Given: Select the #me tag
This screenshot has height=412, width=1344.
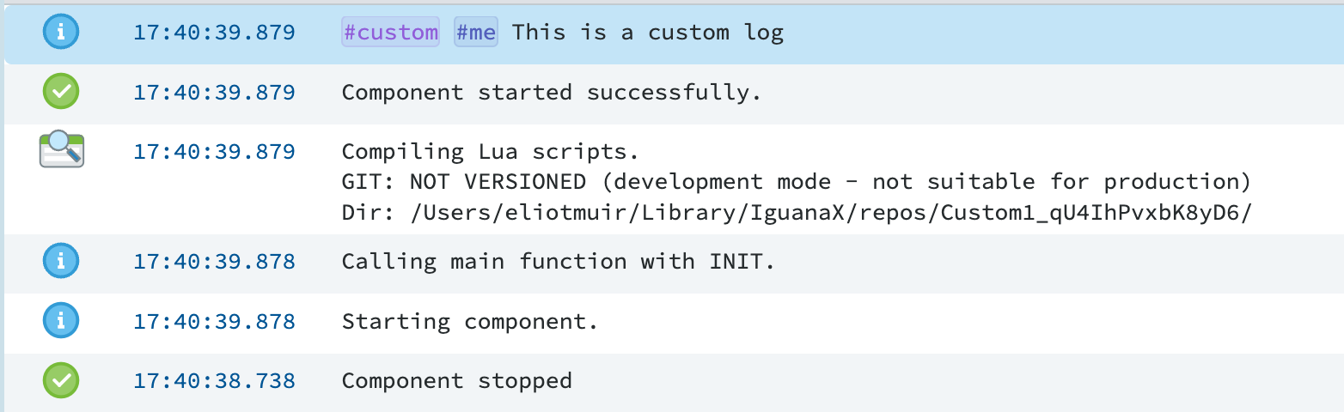Looking at the screenshot, I should [x=476, y=33].
